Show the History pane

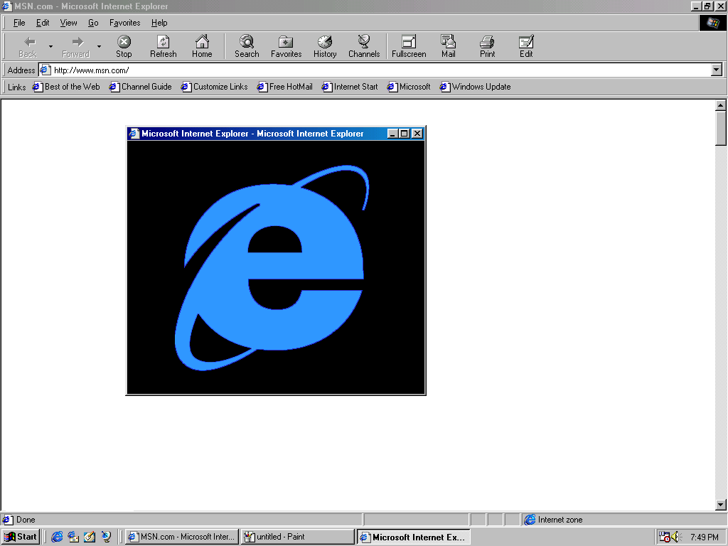[325, 46]
